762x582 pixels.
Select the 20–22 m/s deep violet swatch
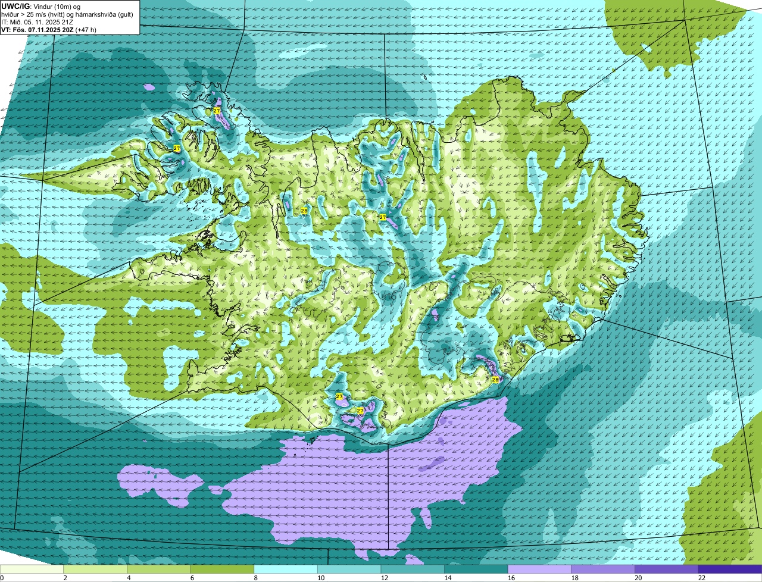point(667,569)
